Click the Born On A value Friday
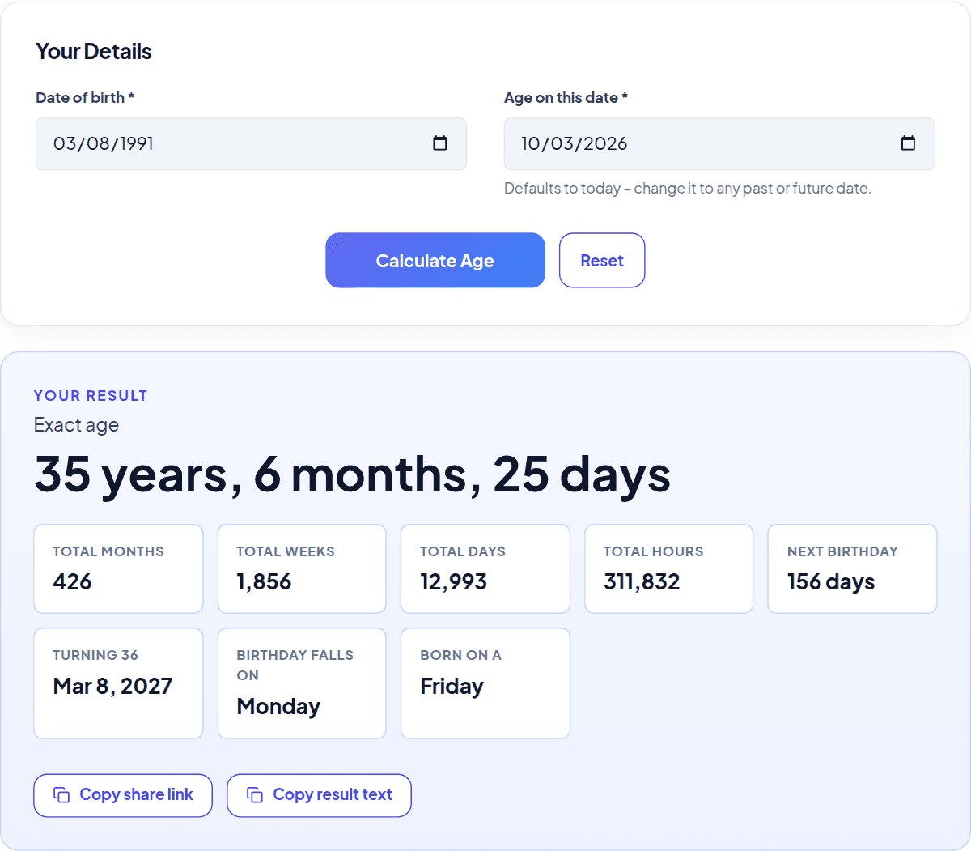 click(452, 687)
